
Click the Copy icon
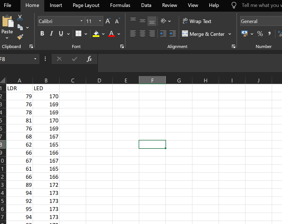click(20, 27)
